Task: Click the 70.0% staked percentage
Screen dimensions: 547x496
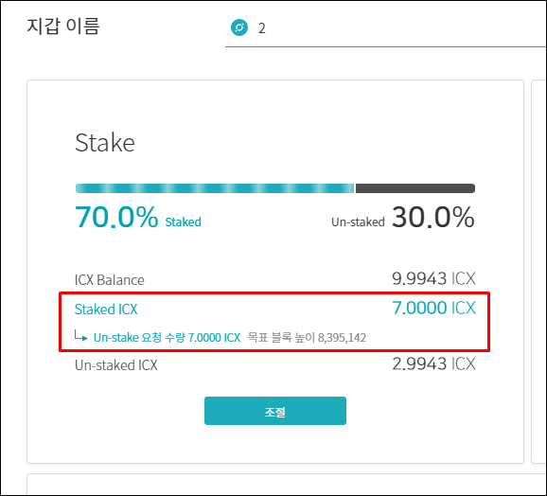Action: 116,218
